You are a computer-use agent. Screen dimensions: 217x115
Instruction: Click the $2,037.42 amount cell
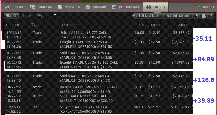[x=181, y=96]
